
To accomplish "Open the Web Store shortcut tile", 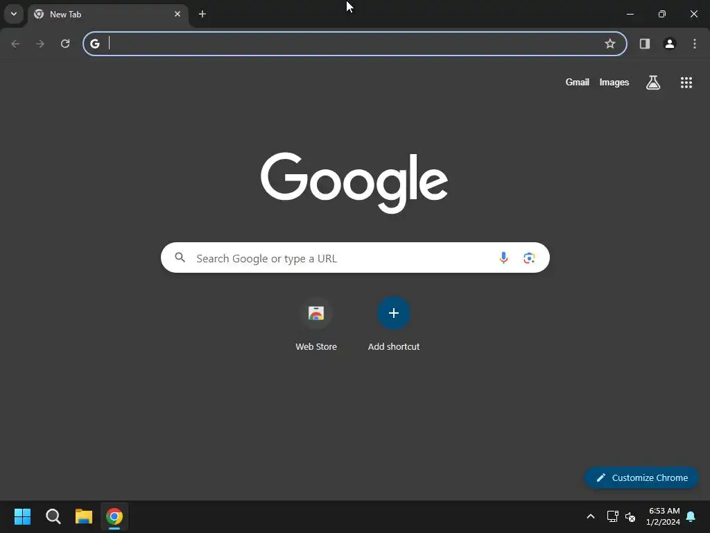I will point(316,313).
